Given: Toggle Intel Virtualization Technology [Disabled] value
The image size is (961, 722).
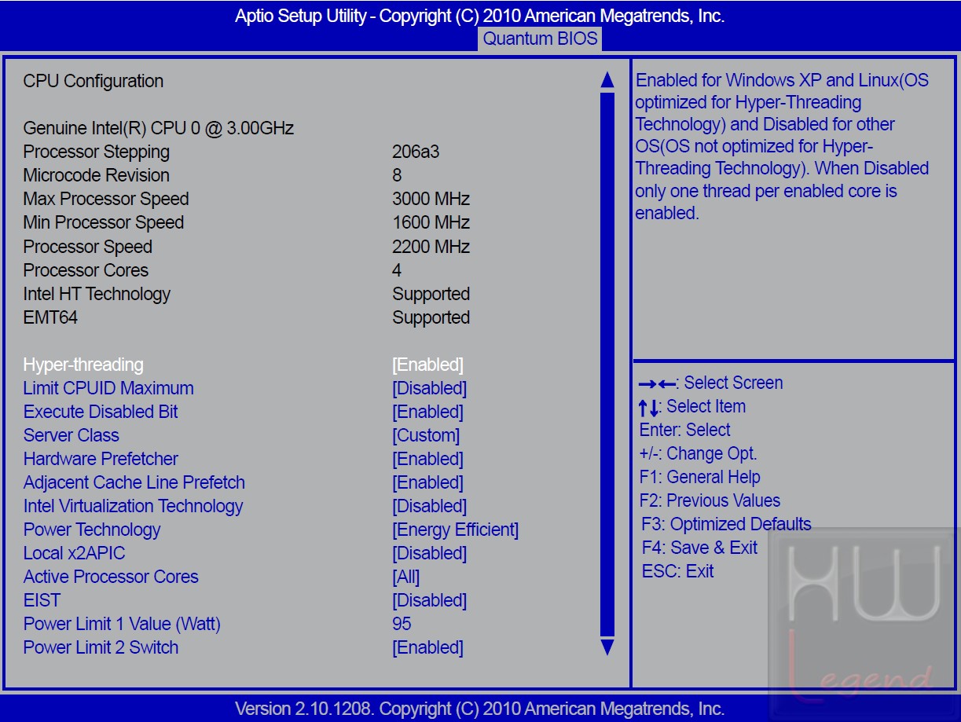Looking at the screenshot, I should [429, 506].
